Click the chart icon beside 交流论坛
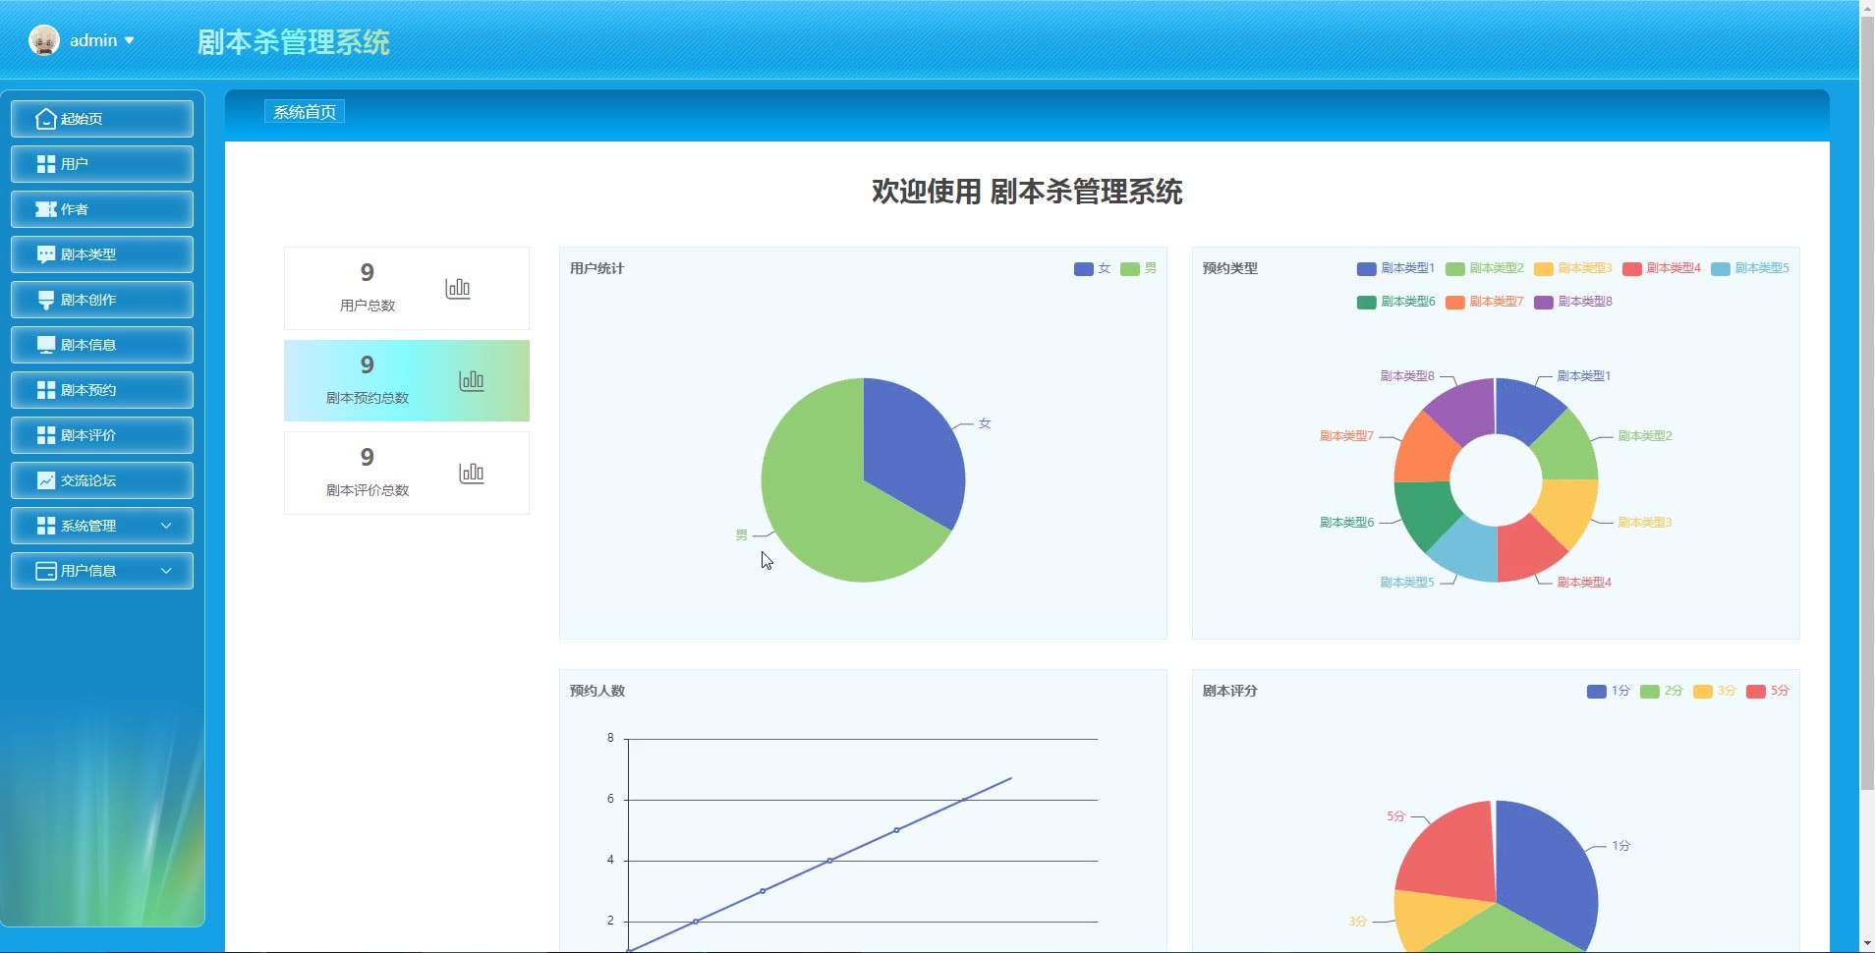The width and height of the screenshot is (1875, 953). (x=45, y=480)
